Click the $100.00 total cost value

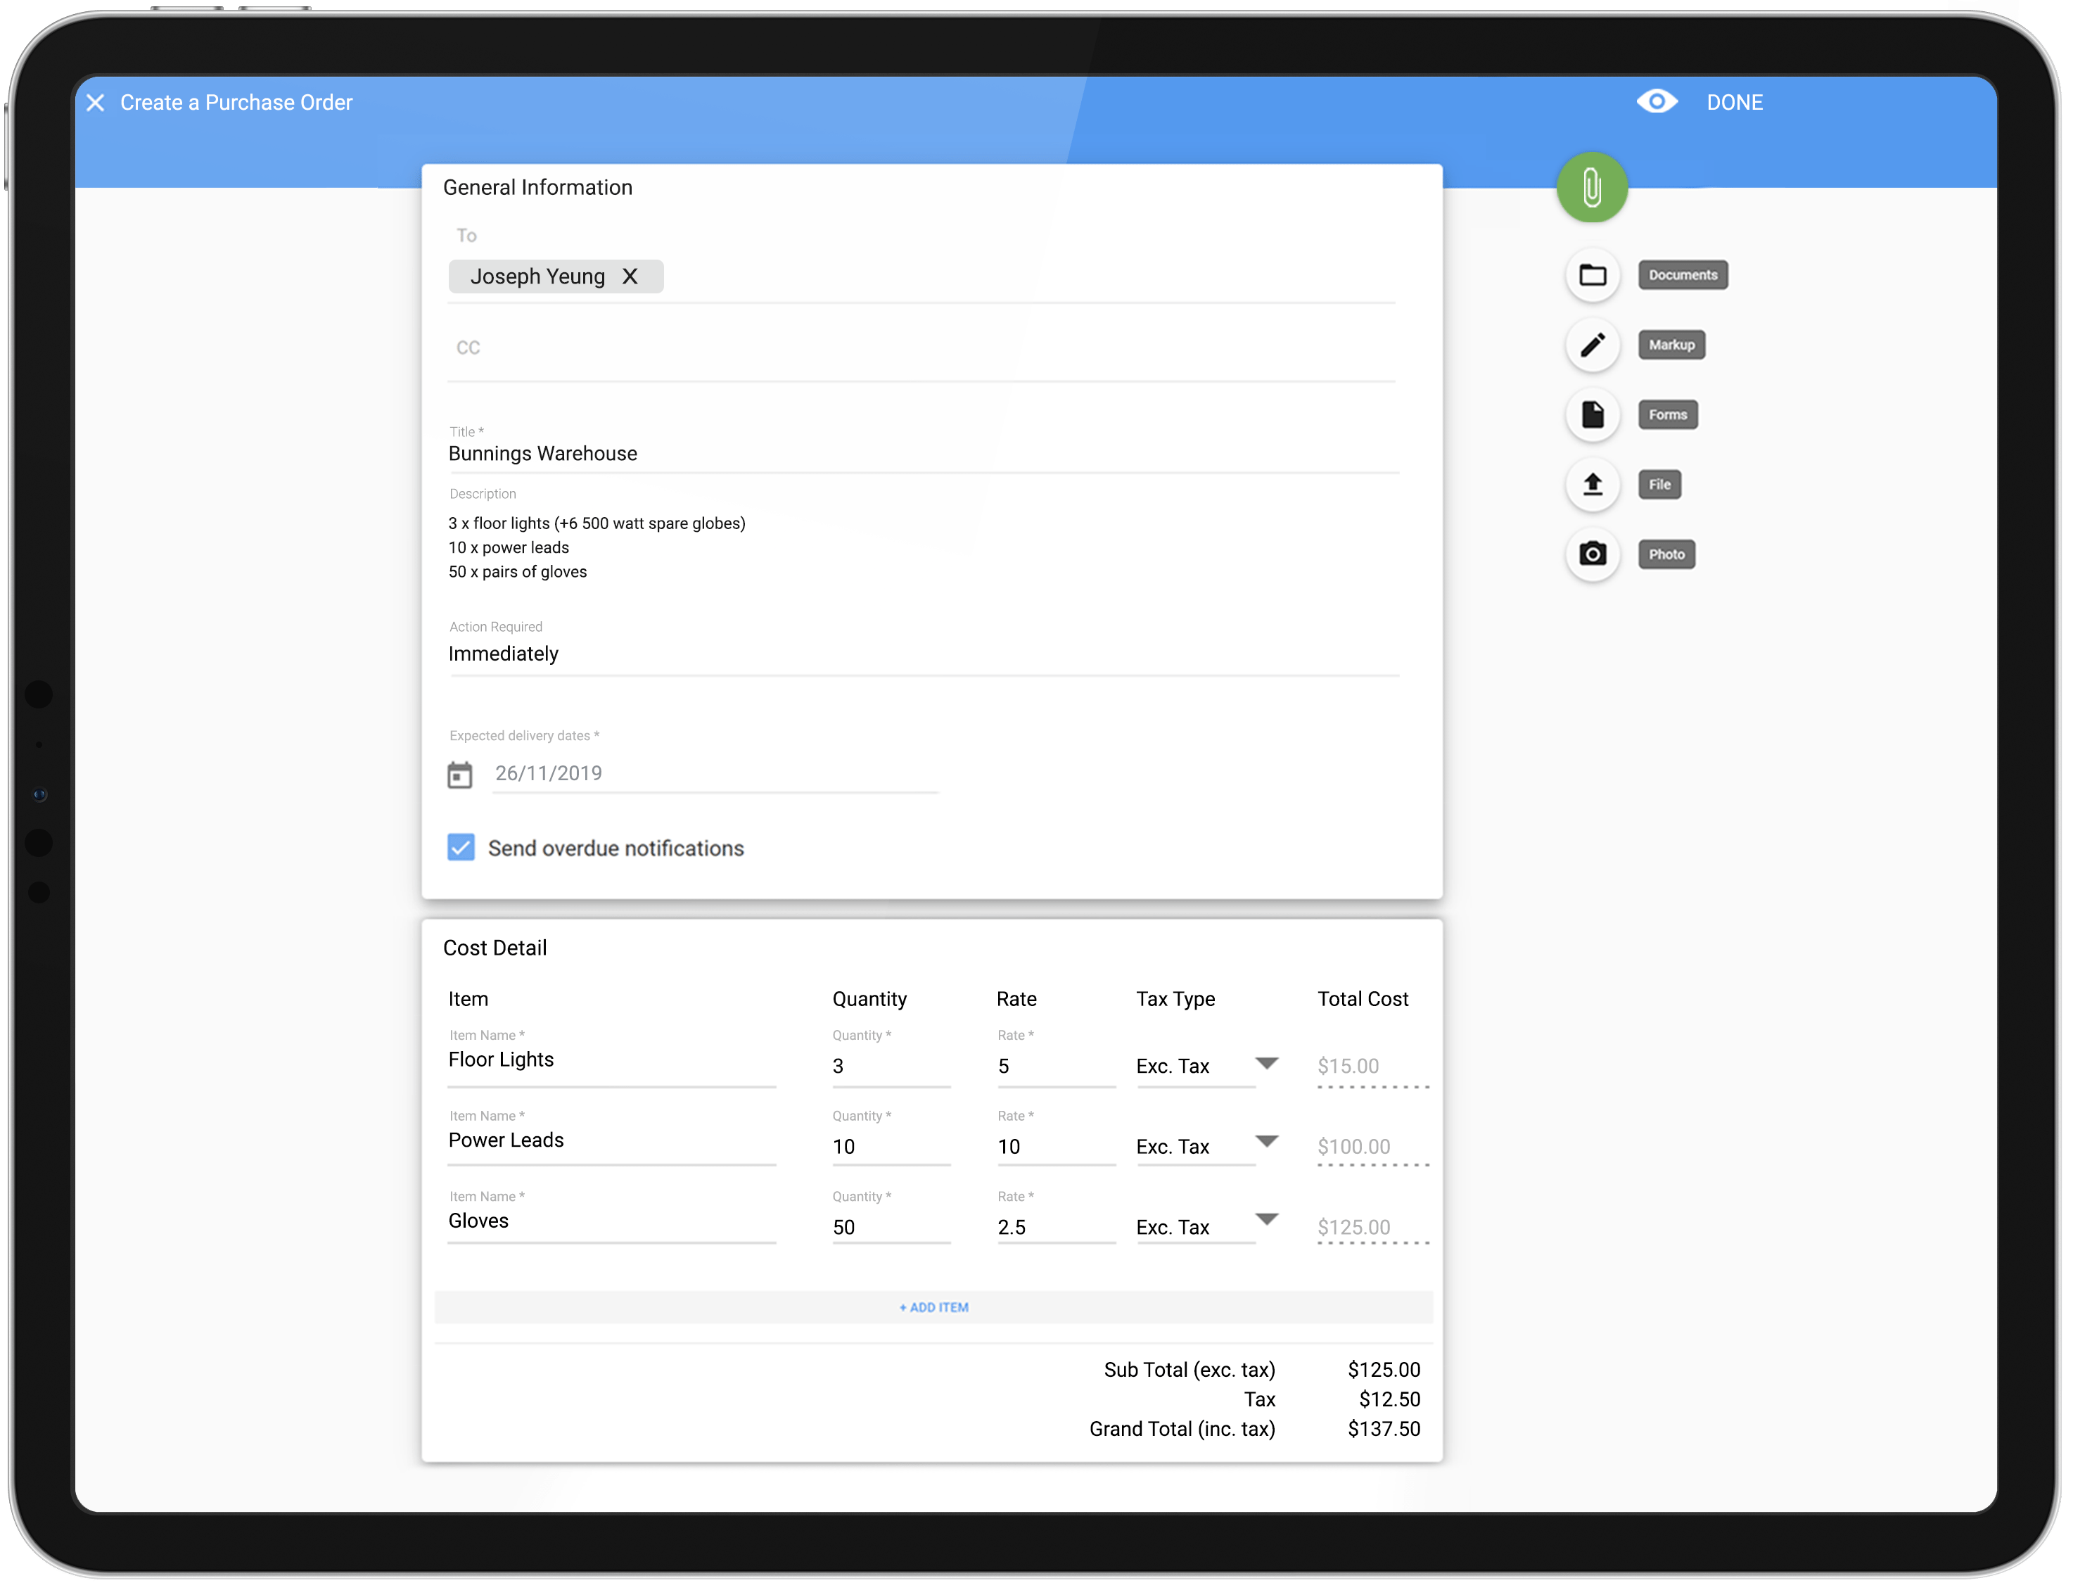tap(1354, 1147)
